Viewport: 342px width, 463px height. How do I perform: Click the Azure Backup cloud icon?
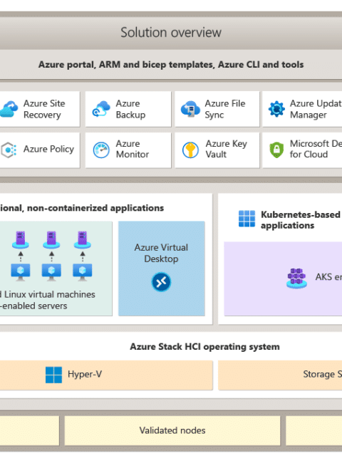click(x=101, y=109)
